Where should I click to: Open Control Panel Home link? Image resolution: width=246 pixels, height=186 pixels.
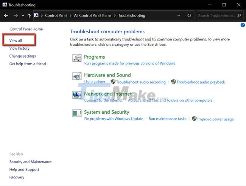(x=26, y=29)
